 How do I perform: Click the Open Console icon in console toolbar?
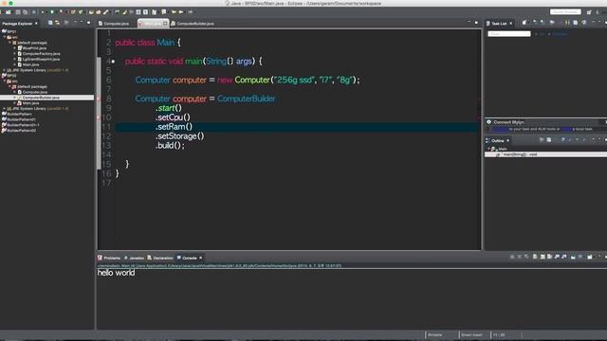pos(590,257)
